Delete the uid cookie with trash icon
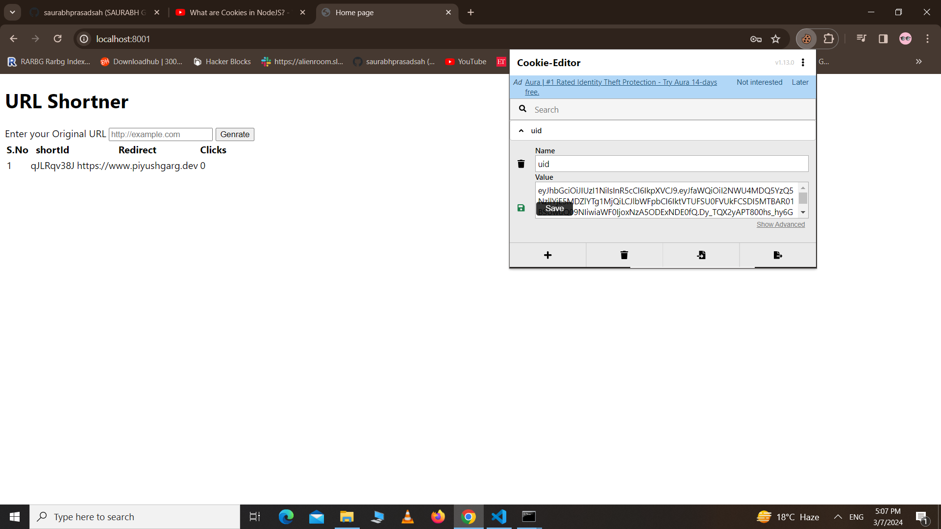This screenshot has width=941, height=529. pos(521,164)
